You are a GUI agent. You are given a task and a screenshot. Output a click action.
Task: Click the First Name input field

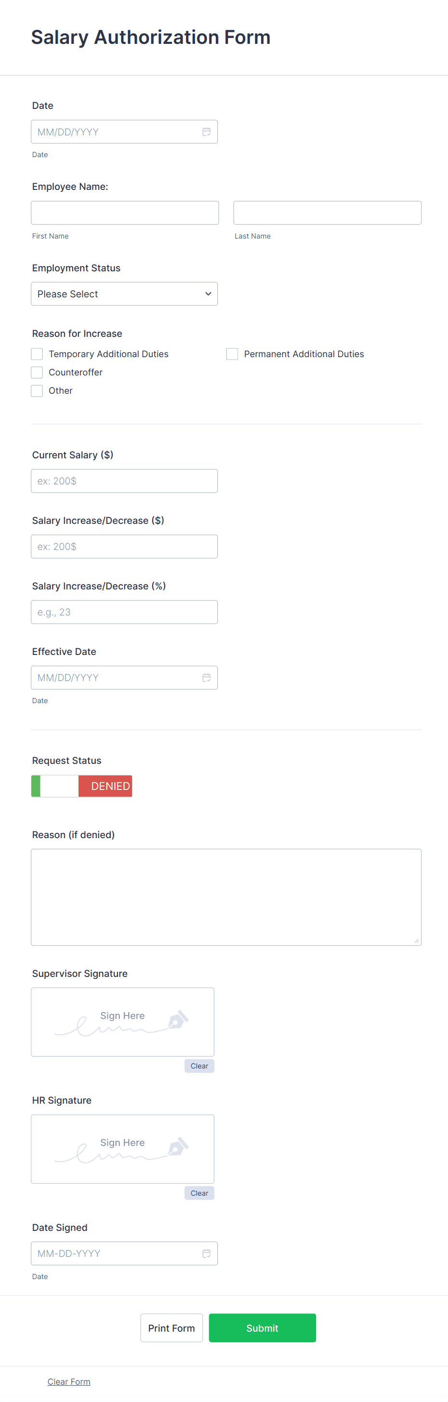[x=124, y=212]
